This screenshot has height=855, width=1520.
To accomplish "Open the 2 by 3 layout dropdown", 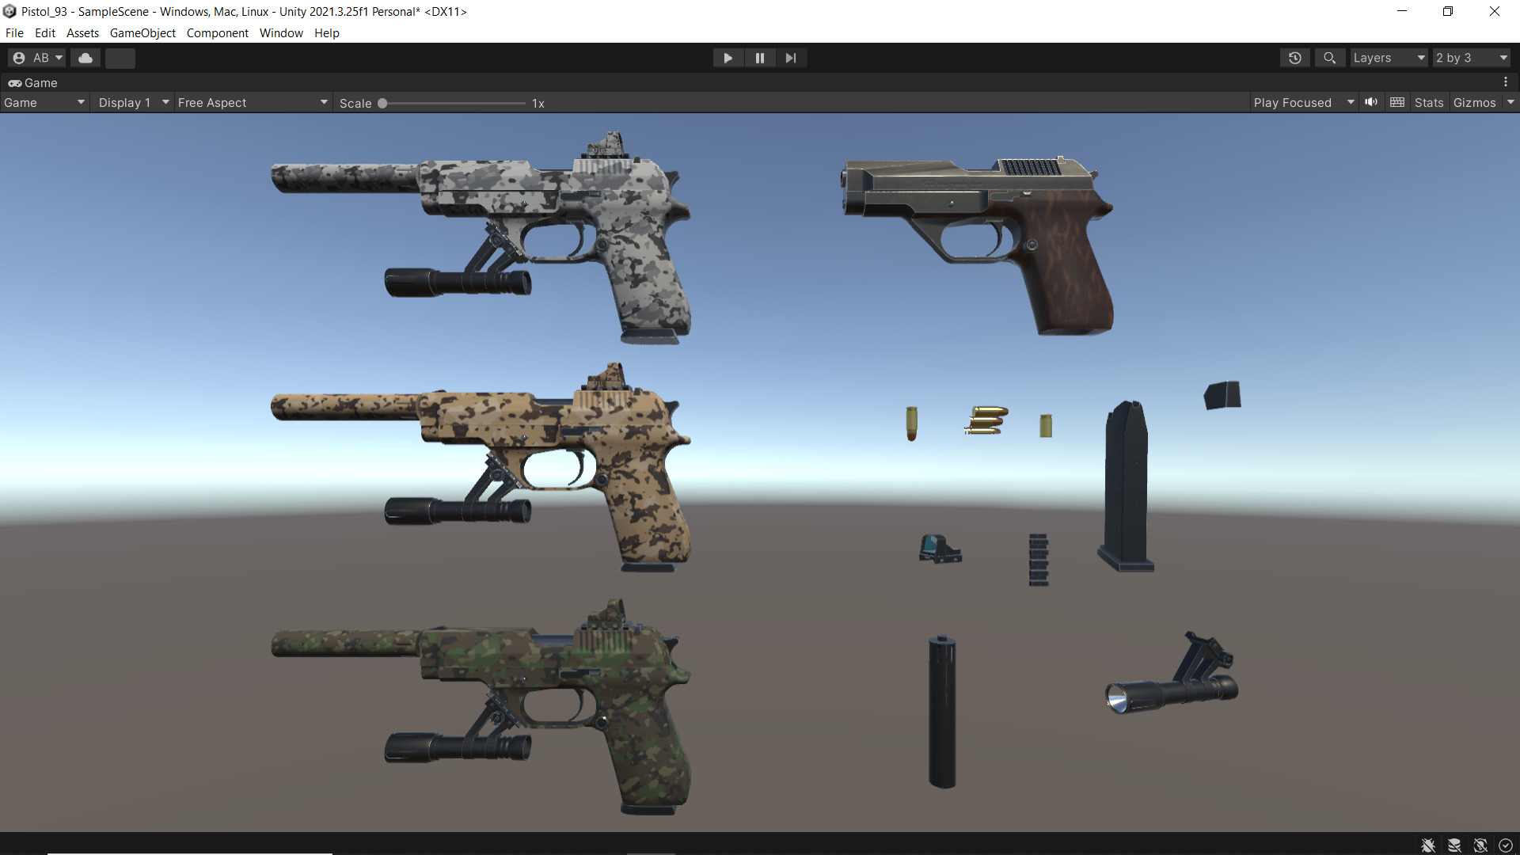I will (1472, 58).
